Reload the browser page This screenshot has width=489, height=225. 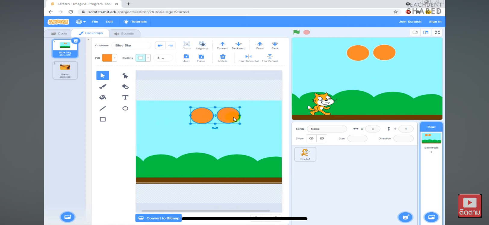tap(71, 12)
